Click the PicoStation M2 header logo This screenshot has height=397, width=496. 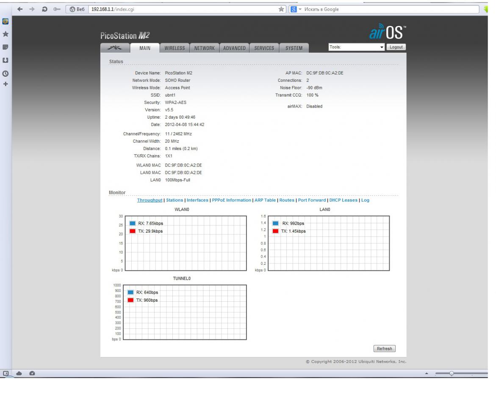point(125,36)
